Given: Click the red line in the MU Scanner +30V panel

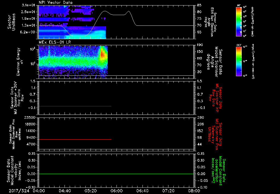Looking at the screenshot, I should click(x=75, y=106).
